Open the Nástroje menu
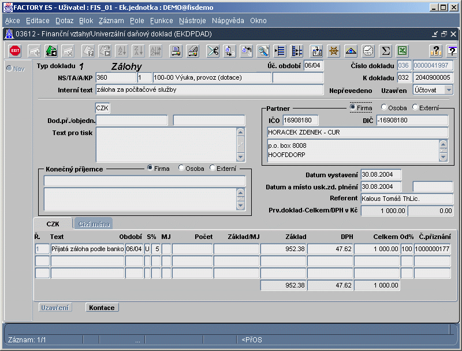This screenshot has height=351, width=462. tap(192, 21)
